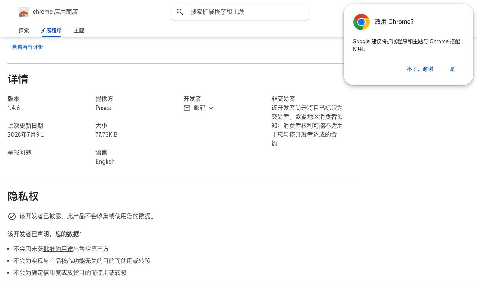Confirm switching to Chrome with 是

(x=452, y=69)
